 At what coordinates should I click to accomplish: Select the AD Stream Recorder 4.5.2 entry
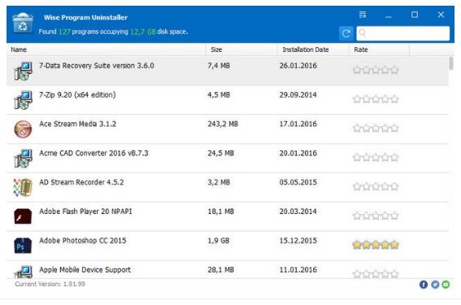(x=228, y=187)
